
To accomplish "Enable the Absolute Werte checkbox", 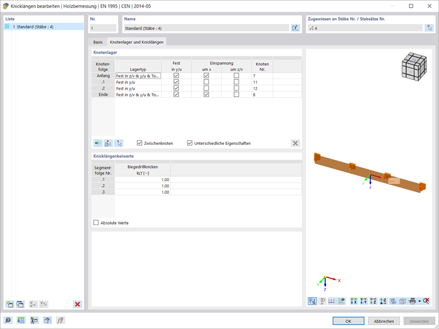I will coord(96,223).
